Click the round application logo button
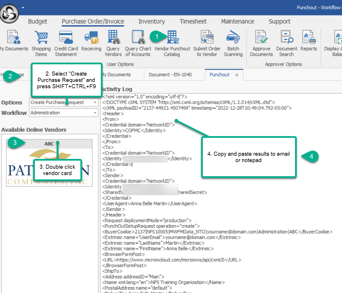Image resolution: width=342 pixels, height=293 pixels. click(x=9, y=13)
